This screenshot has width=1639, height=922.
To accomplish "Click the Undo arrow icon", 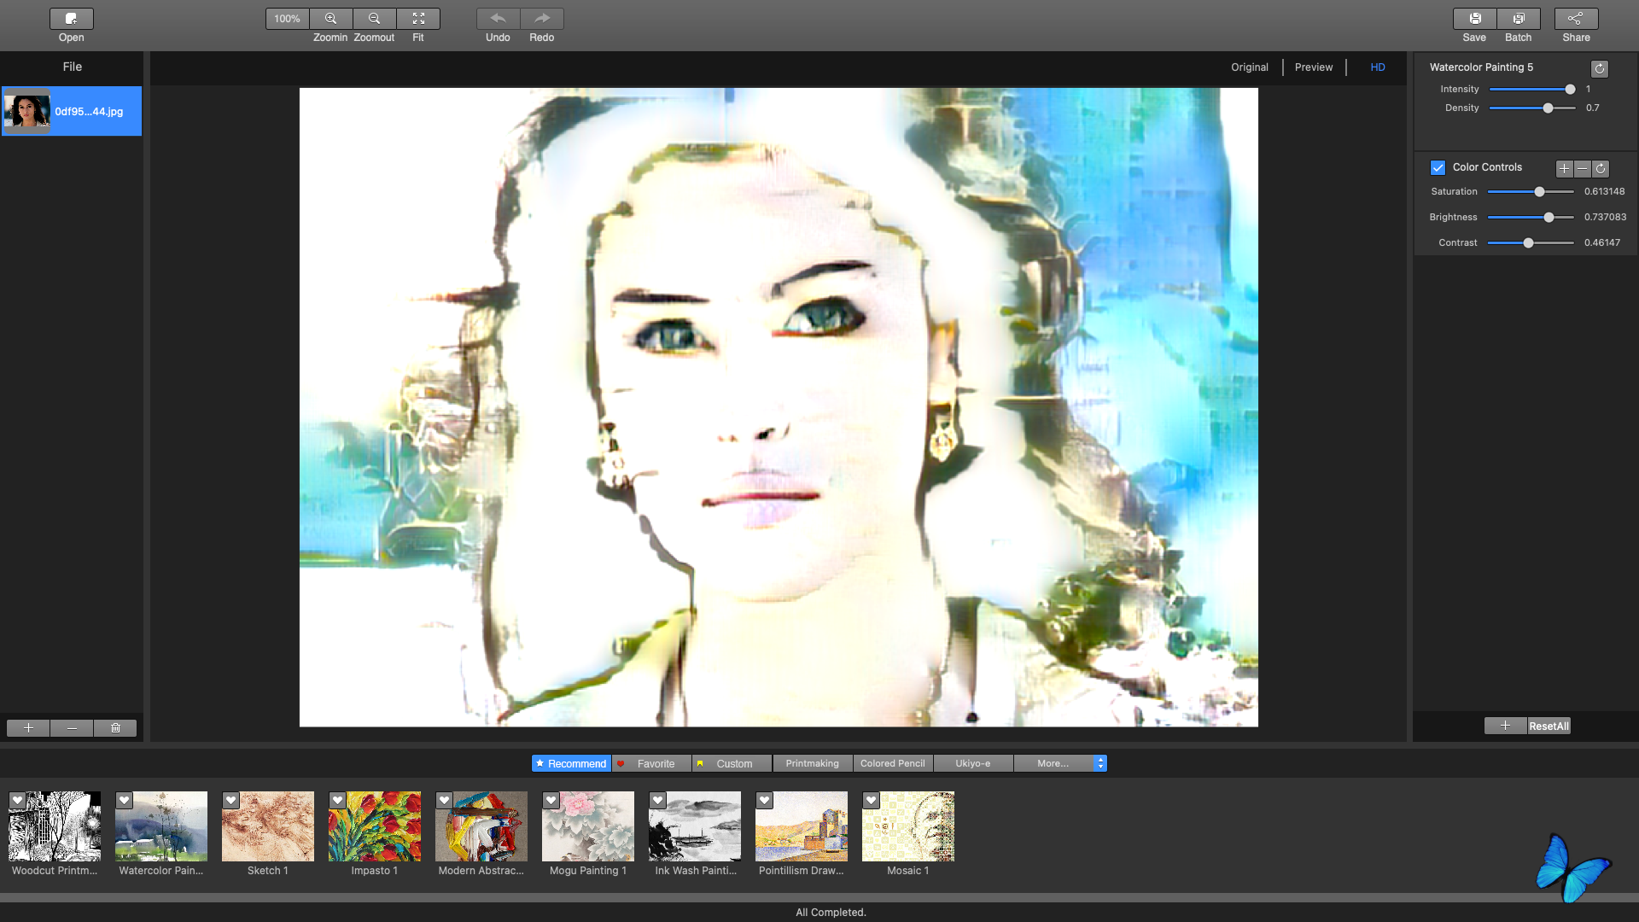I will click(498, 19).
